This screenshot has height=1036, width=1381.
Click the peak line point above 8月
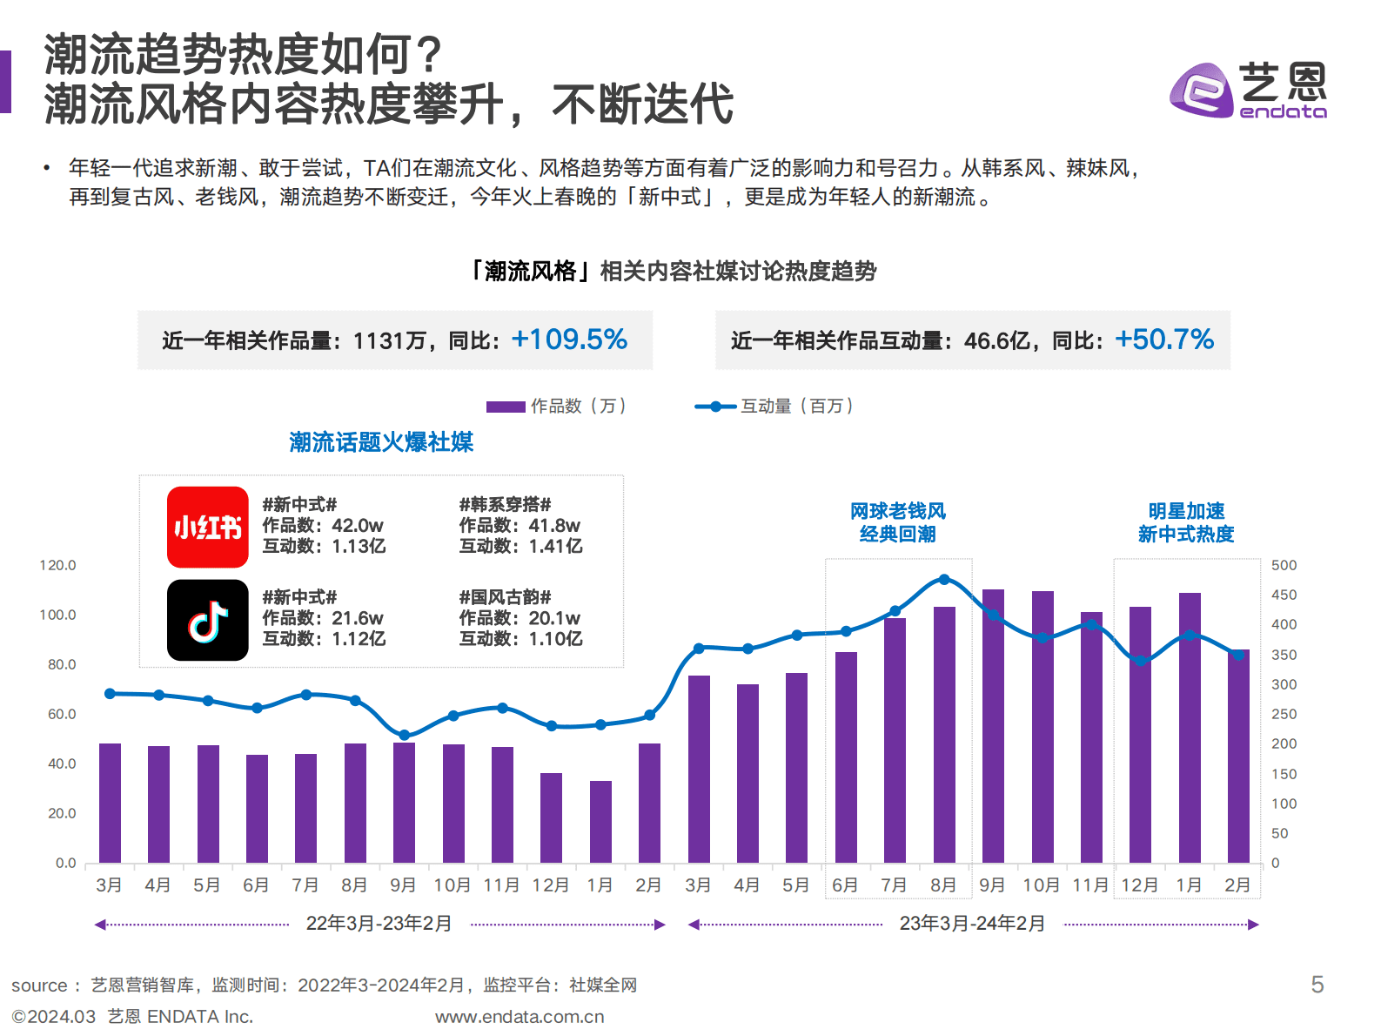tap(944, 579)
